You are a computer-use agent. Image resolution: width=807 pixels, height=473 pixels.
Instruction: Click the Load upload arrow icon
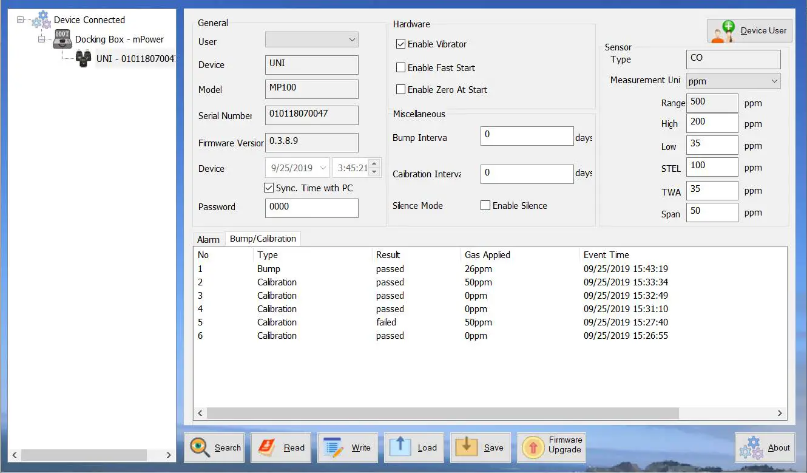[400, 446]
